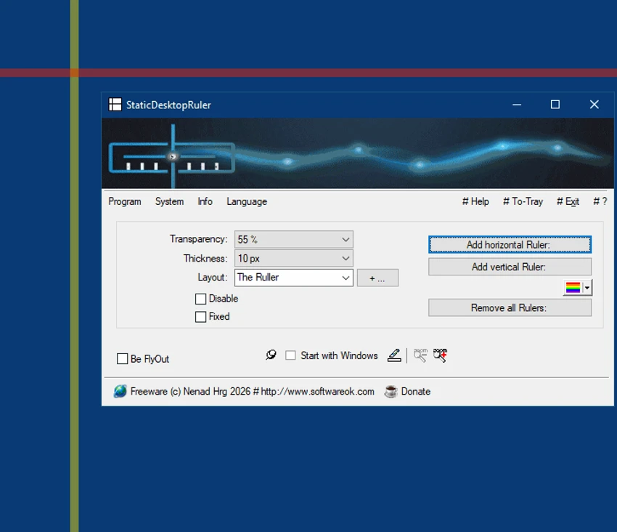Click Remove all Rulers button
The width and height of the screenshot is (617, 532).
pyautogui.click(x=510, y=307)
